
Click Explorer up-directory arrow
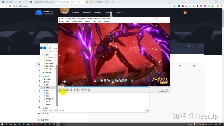(51, 52)
